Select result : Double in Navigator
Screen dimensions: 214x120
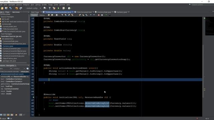[x=6, y=91]
